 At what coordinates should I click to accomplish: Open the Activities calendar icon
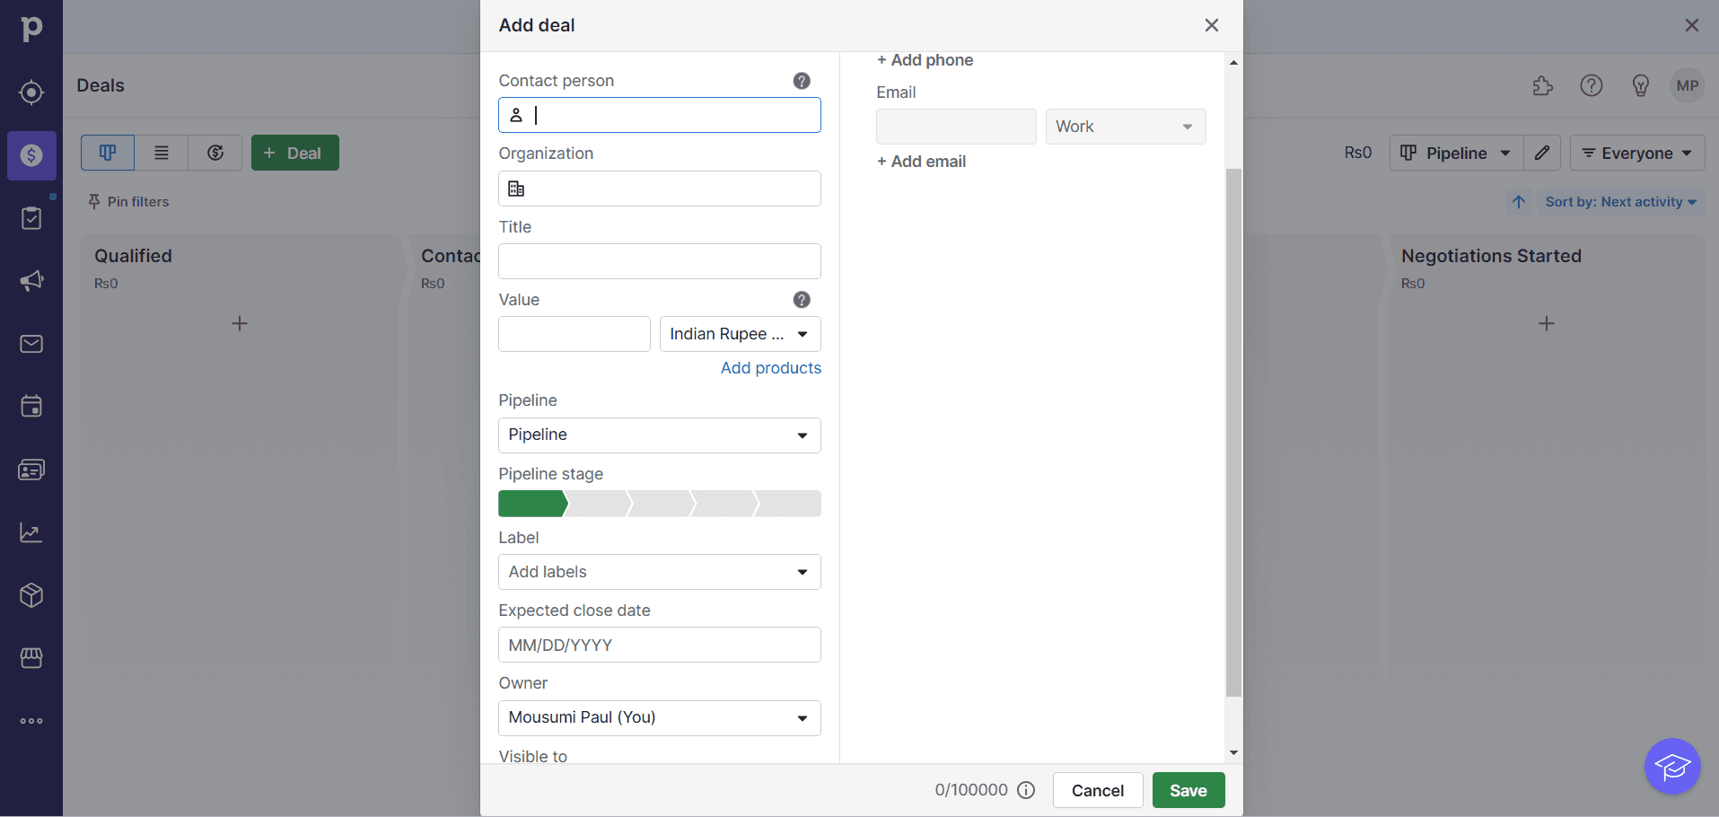[x=31, y=406]
